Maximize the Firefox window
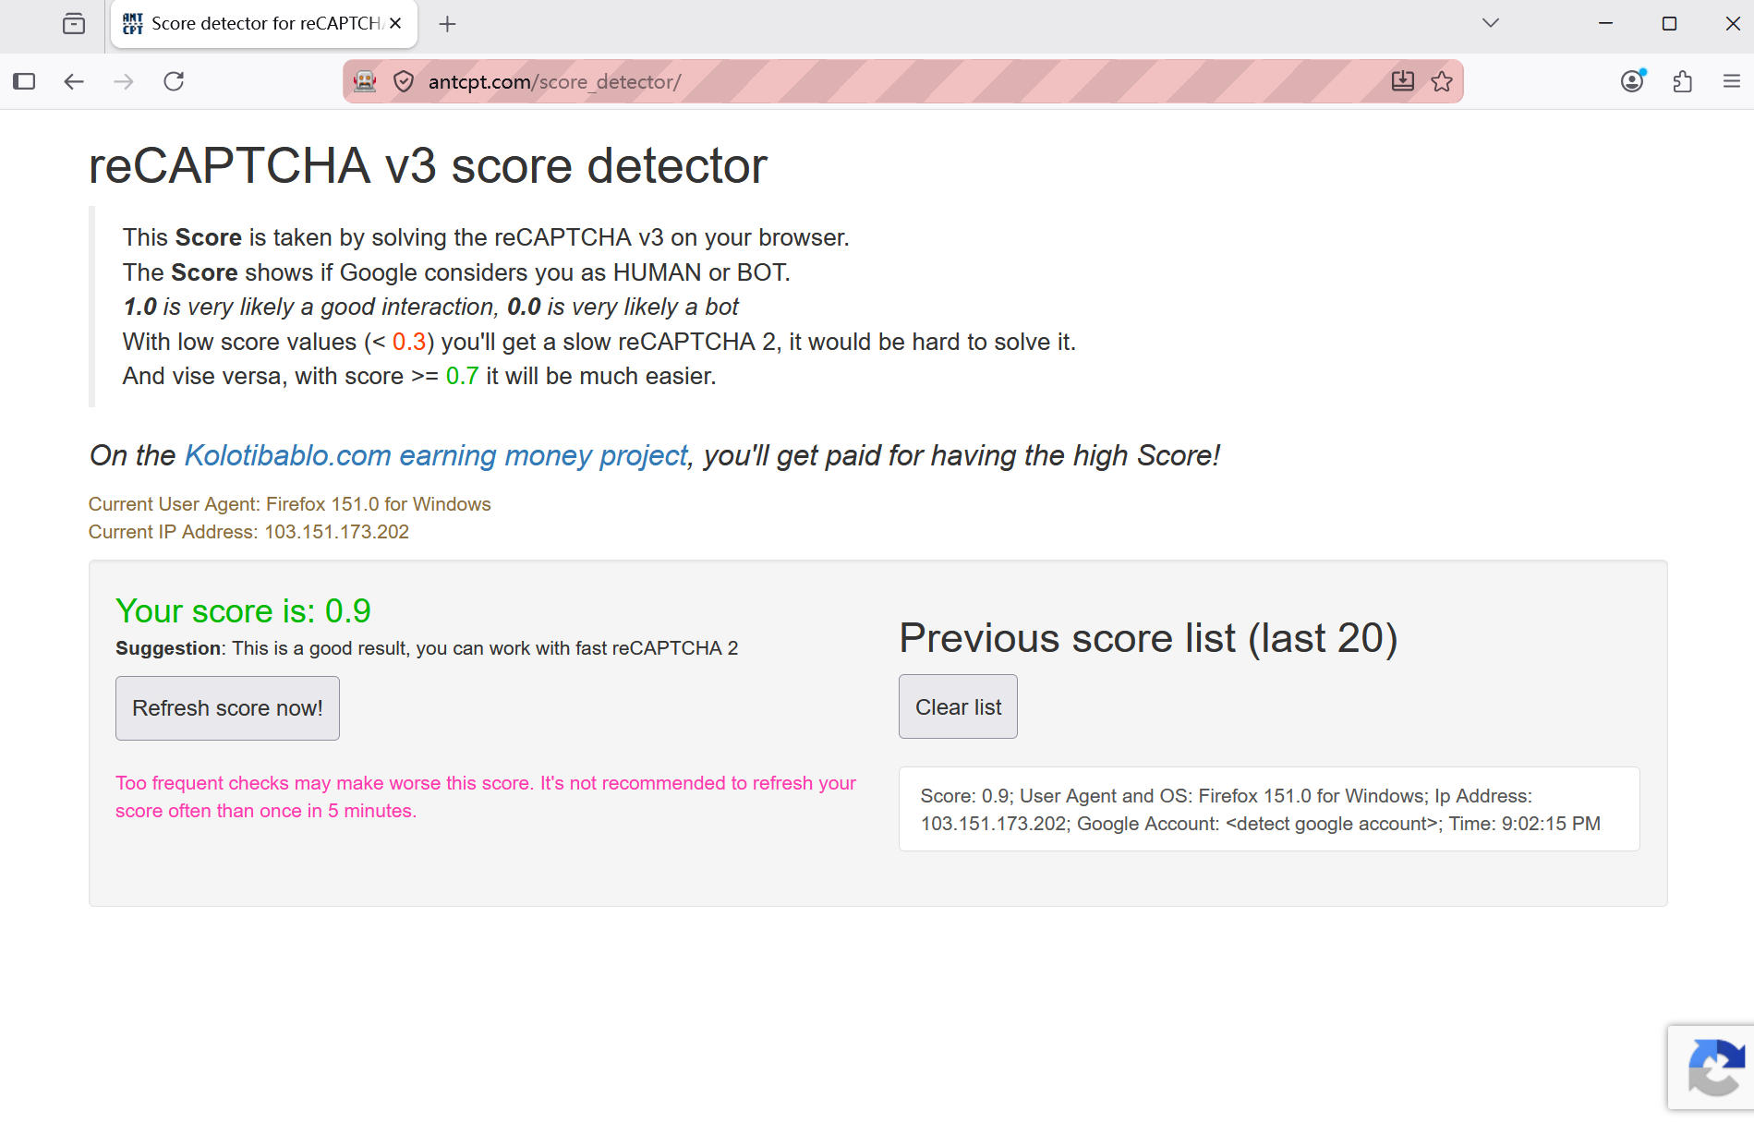Image resolution: width=1754 pixels, height=1122 pixels. point(1669,24)
